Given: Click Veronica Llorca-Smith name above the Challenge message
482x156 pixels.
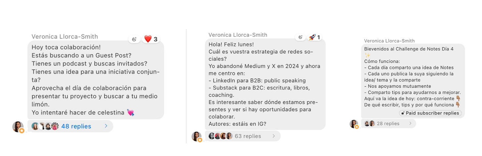Looking at the screenshot, I should [389, 41].
